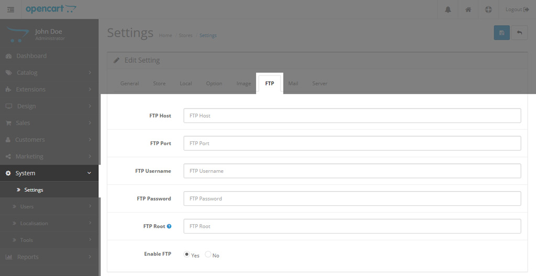Open Home breadcrumb link
536x276 pixels.
165,36
